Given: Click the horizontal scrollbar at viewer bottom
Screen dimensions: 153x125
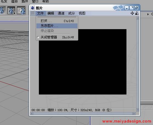Looking at the screenshot, I should 83,114.
